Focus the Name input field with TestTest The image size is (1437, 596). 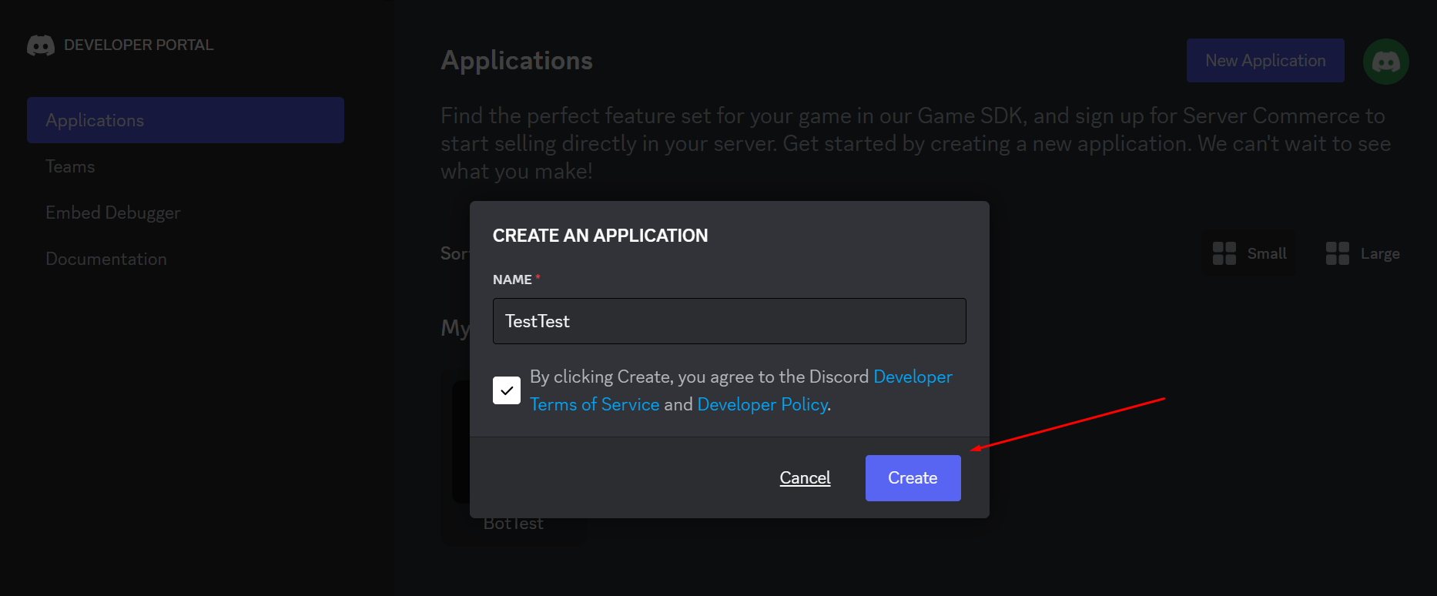[729, 321]
